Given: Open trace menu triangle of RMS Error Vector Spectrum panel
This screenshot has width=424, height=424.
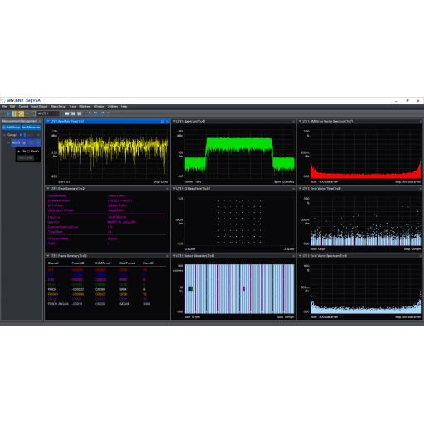Looking at the screenshot, I should point(300,122).
